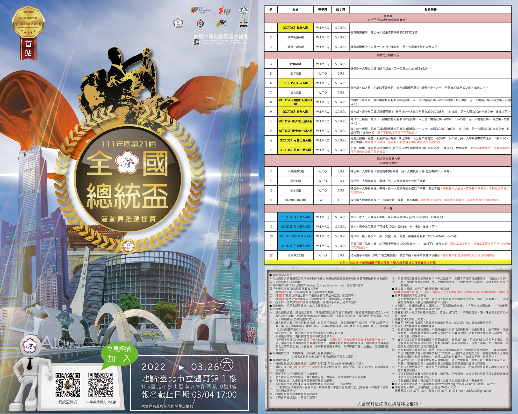Viewport: 518px width, 414px height.
Task: Click the ※CTDSF 兒童二級A組 cell
Action: click(296, 140)
